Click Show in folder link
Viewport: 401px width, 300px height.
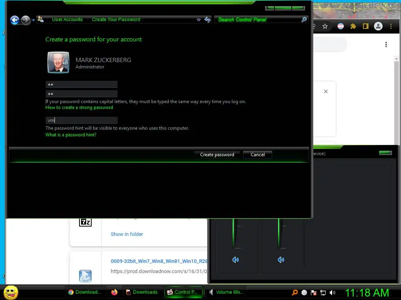(x=127, y=234)
